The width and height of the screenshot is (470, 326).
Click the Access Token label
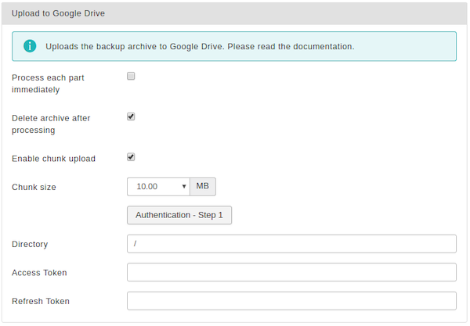(x=39, y=273)
